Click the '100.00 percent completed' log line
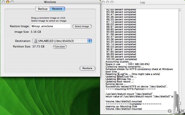 click(121, 59)
